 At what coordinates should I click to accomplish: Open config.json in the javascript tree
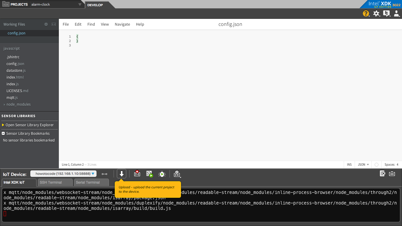pyautogui.click(x=15, y=64)
